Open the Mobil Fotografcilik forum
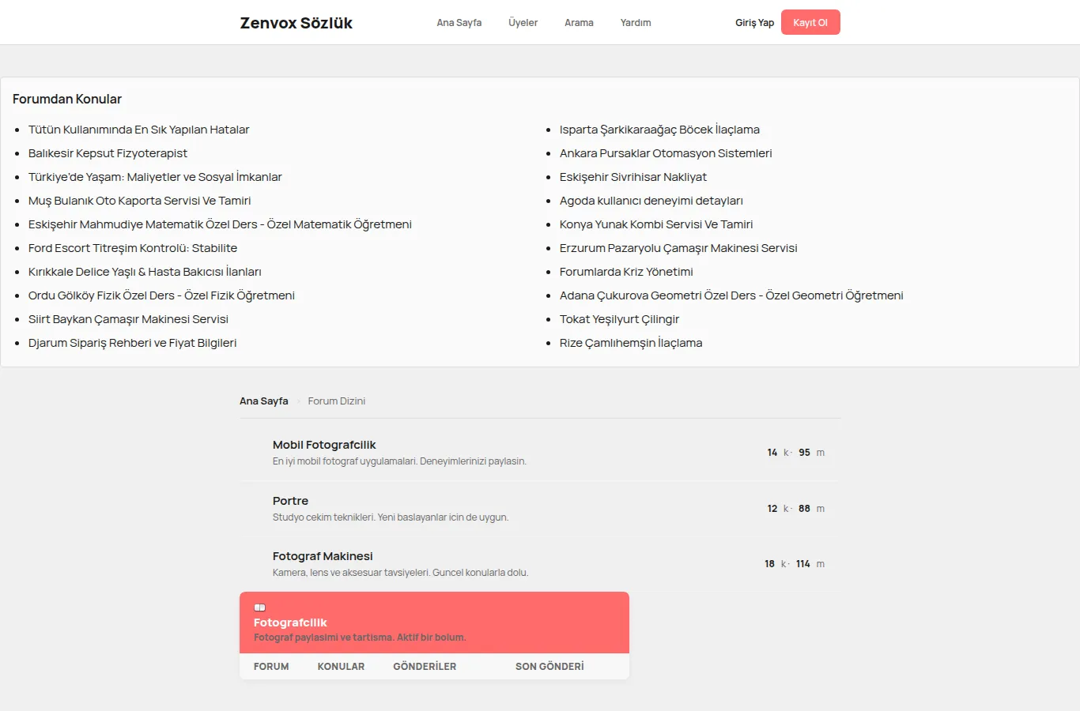Screen dimensions: 1080x711 324,445
